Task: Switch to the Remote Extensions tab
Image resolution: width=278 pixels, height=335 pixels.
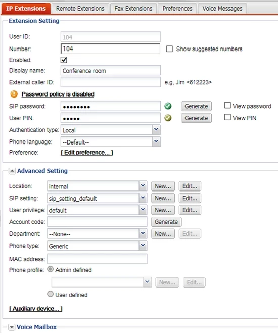Action: [80, 8]
